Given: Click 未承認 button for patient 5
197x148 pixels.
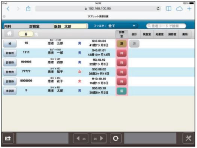Looking at the screenshot, I should tap(10, 91).
